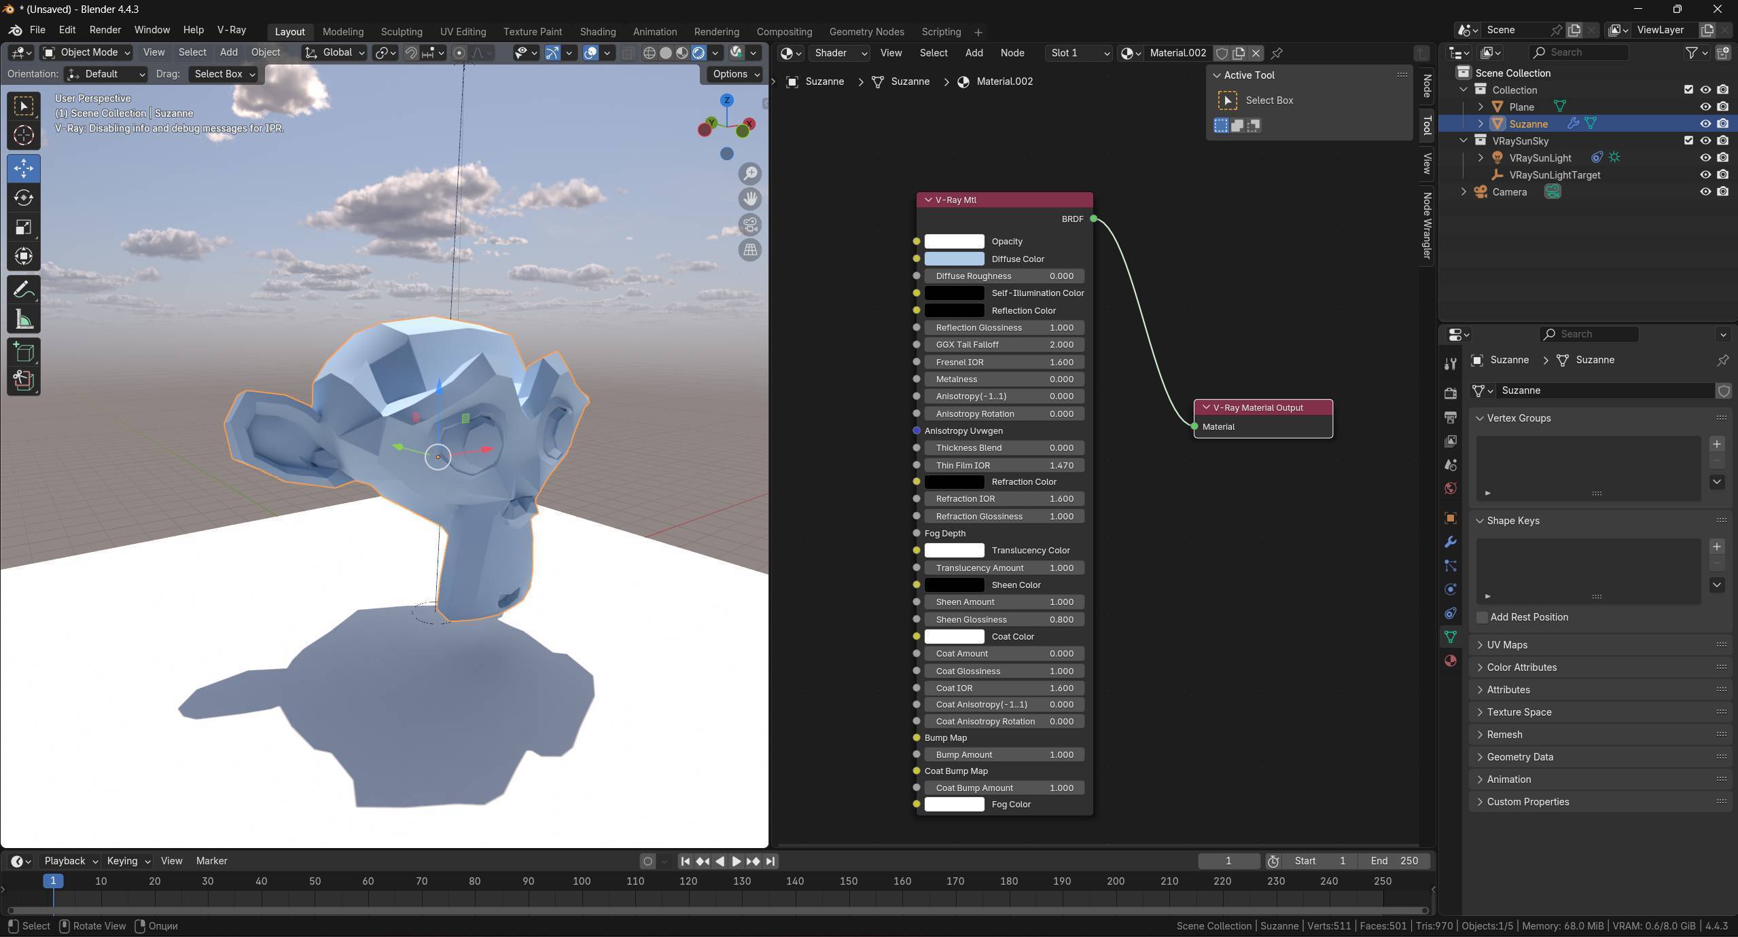Toggle camera view in viewport
1738x937 pixels.
pyautogui.click(x=750, y=225)
